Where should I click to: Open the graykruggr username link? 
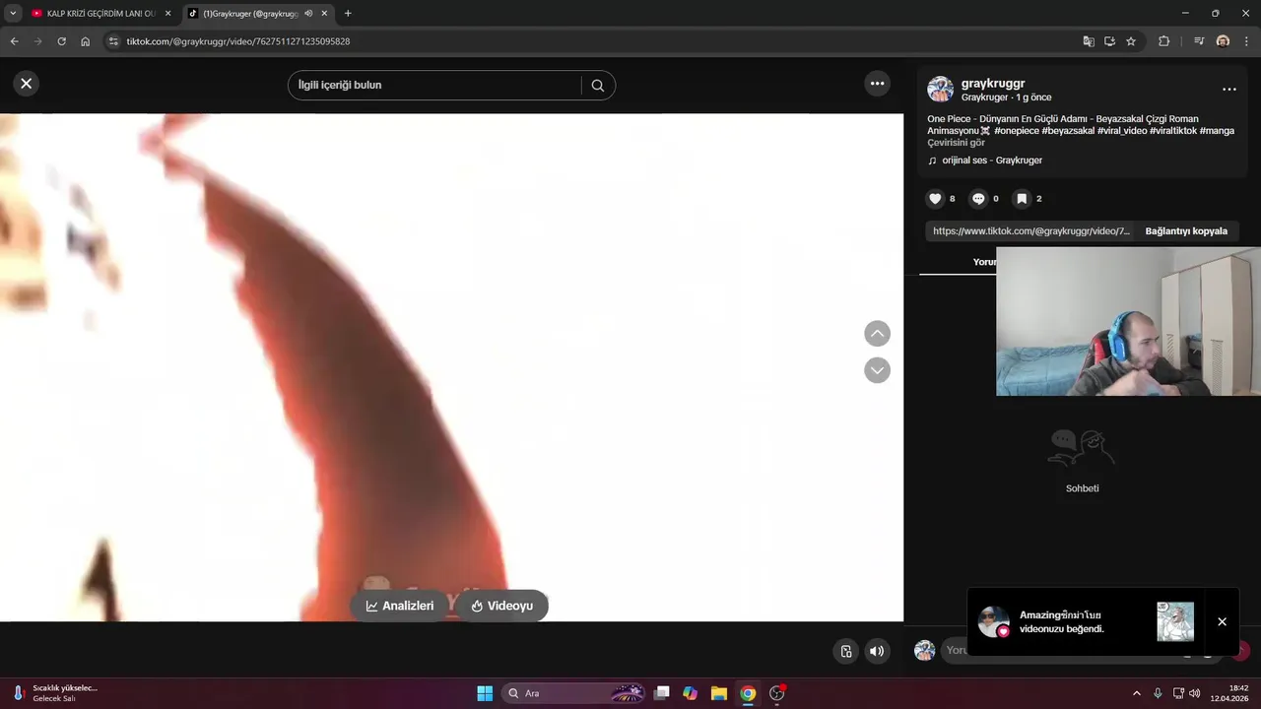[993, 84]
